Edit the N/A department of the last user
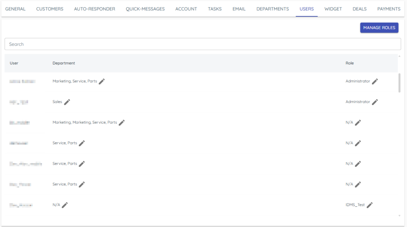This screenshot has width=407, height=227. pos(65,205)
